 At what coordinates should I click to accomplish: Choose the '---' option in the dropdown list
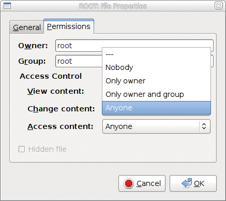156,54
